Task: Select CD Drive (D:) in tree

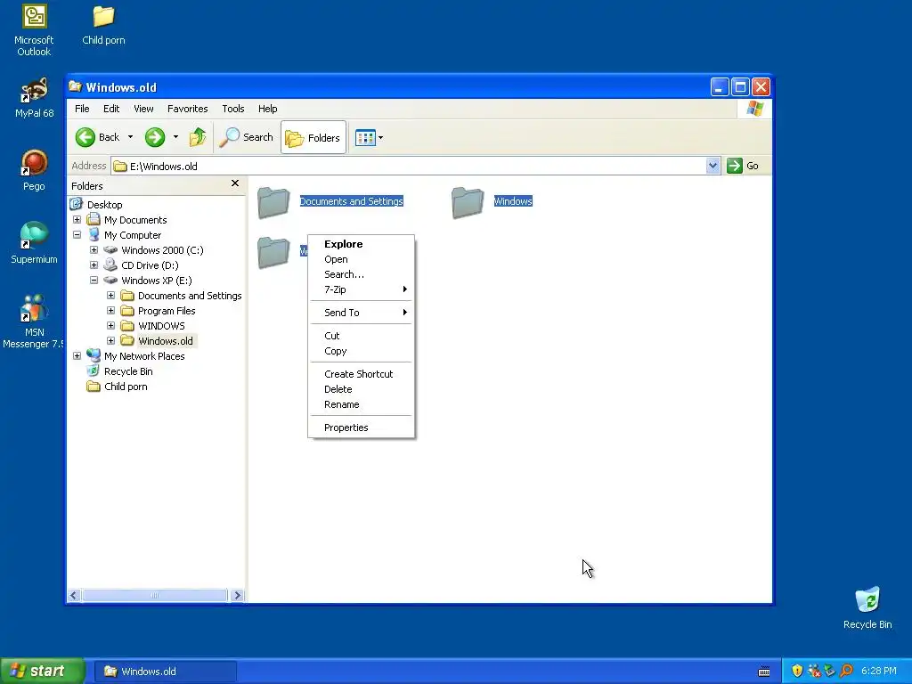Action: point(150,265)
